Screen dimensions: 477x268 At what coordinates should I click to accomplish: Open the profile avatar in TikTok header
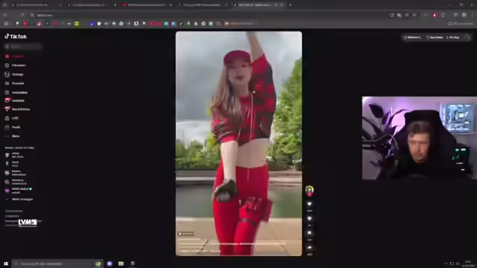coord(467,37)
